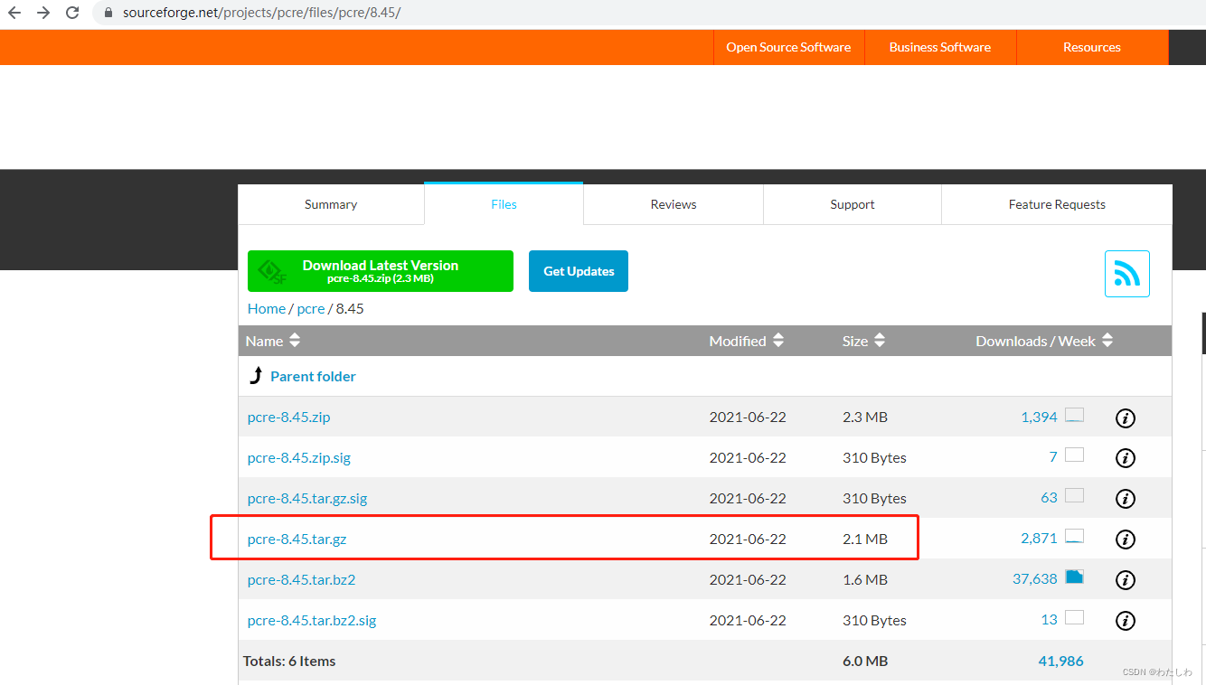The height and width of the screenshot is (685, 1206).
Task: Open the Open Source Software menu
Action: click(788, 47)
